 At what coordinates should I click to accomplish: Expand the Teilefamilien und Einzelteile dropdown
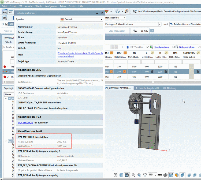185,24
